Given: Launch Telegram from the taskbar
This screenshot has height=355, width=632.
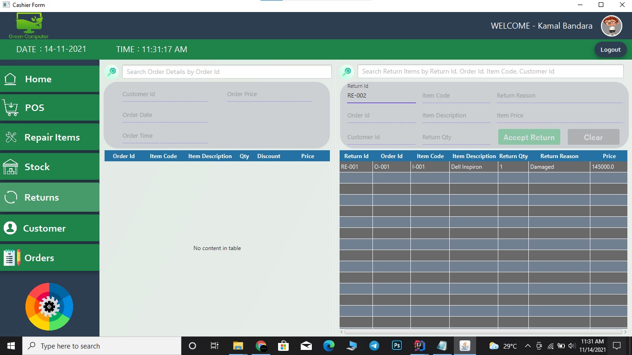Looking at the screenshot, I should [x=374, y=346].
